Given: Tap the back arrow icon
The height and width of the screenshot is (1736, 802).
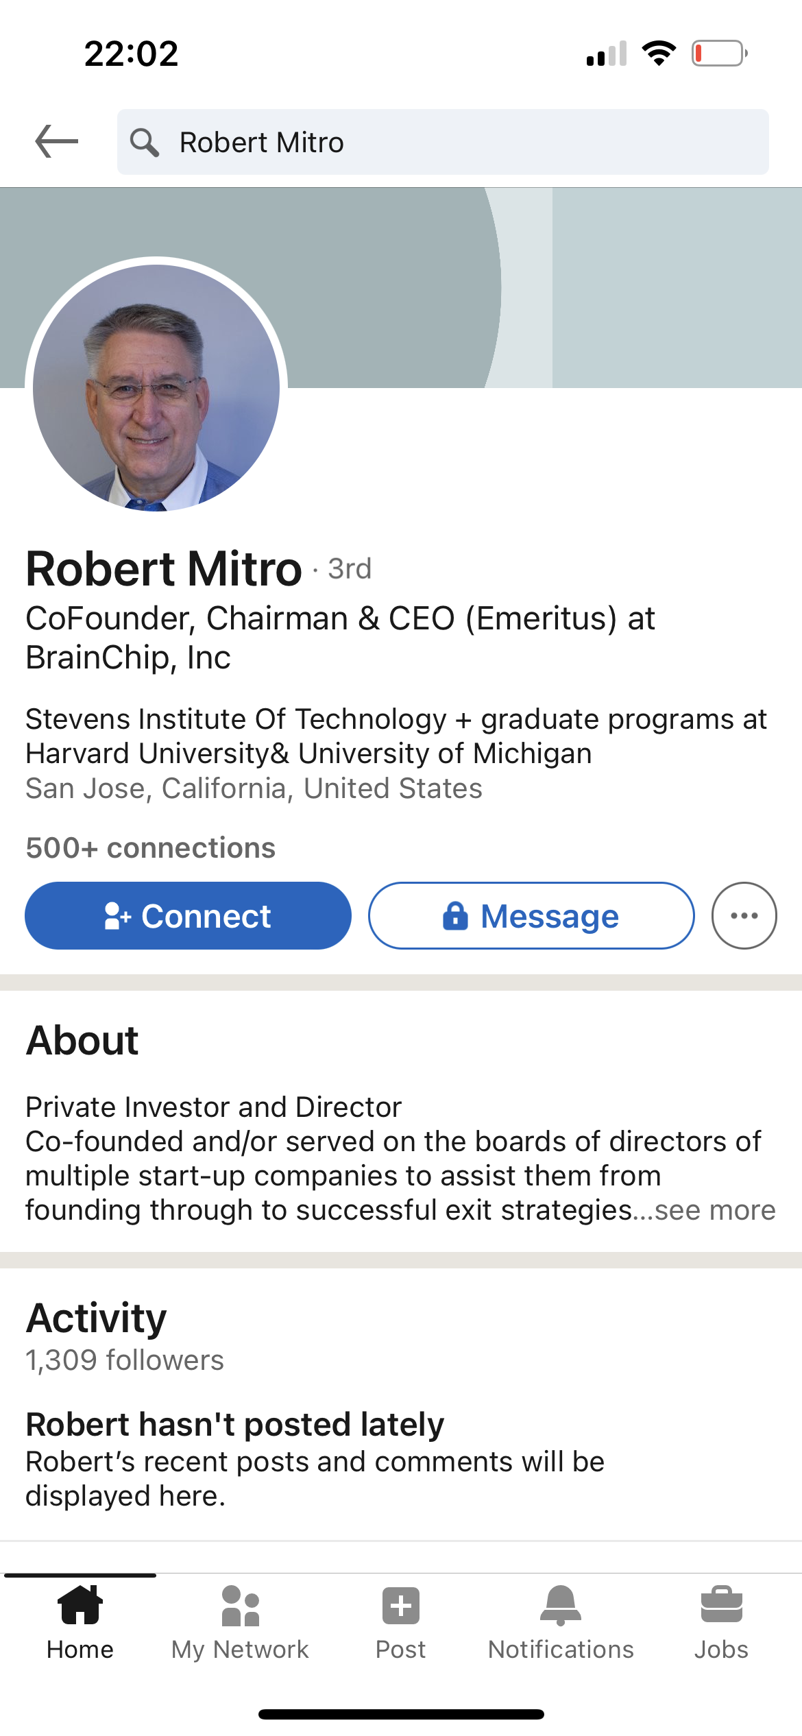Looking at the screenshot, I should (57, 142).
